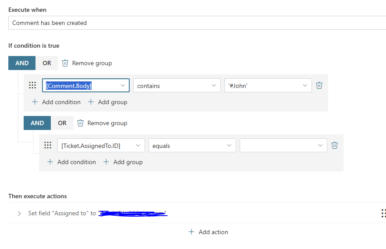Open the [Comment.Body] field dropdown
The width and height of the screenshot is (386, 249).
coord(86,86)
